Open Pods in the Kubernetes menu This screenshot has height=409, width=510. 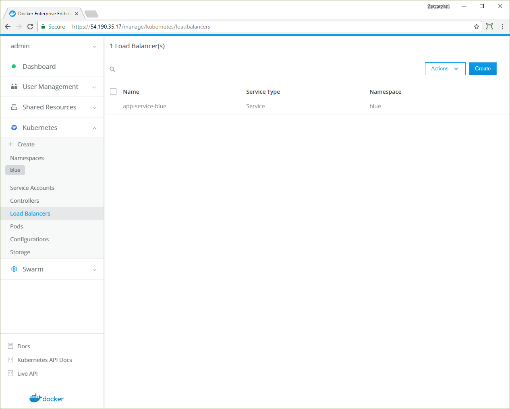pyautogui.click(x=17, y=226)
